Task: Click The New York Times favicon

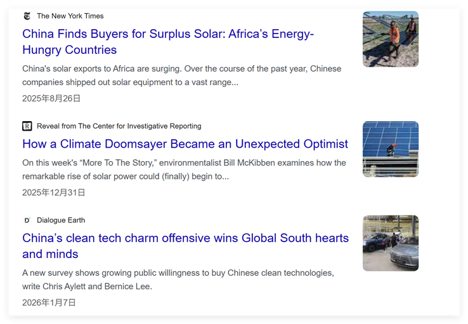Action: click(x=27, y=16)
